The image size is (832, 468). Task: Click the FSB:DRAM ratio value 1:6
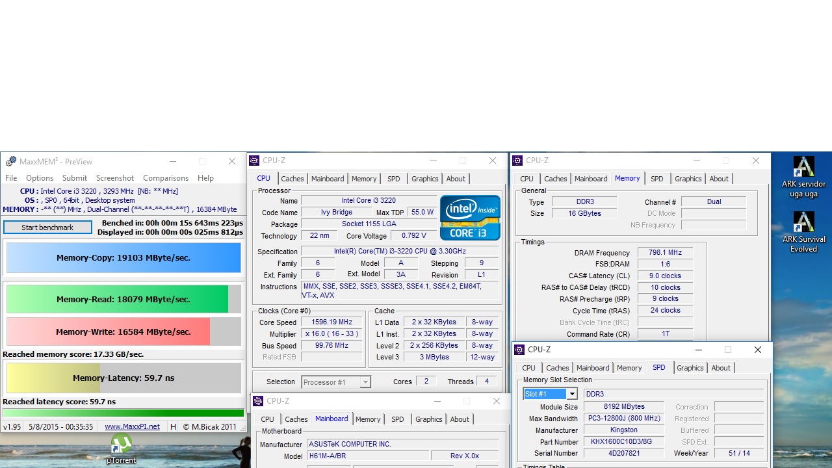pos(665,265)
